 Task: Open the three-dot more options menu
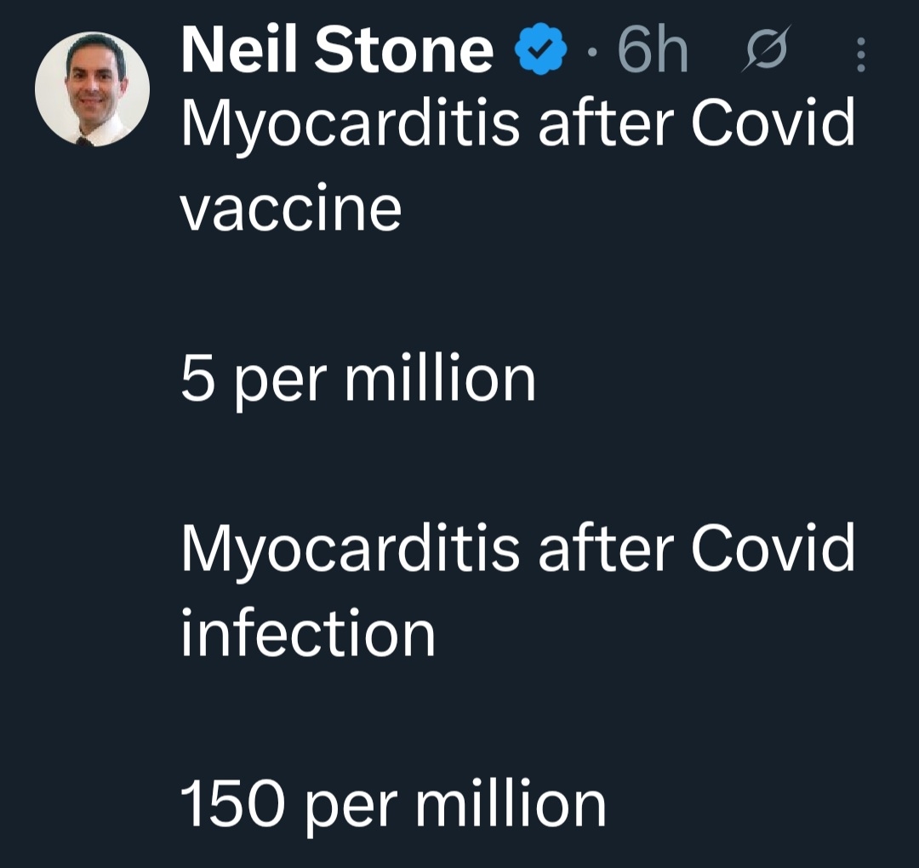click(860, 55)
